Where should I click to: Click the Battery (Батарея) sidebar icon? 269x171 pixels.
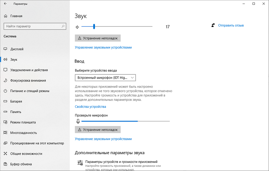point(5,101)
